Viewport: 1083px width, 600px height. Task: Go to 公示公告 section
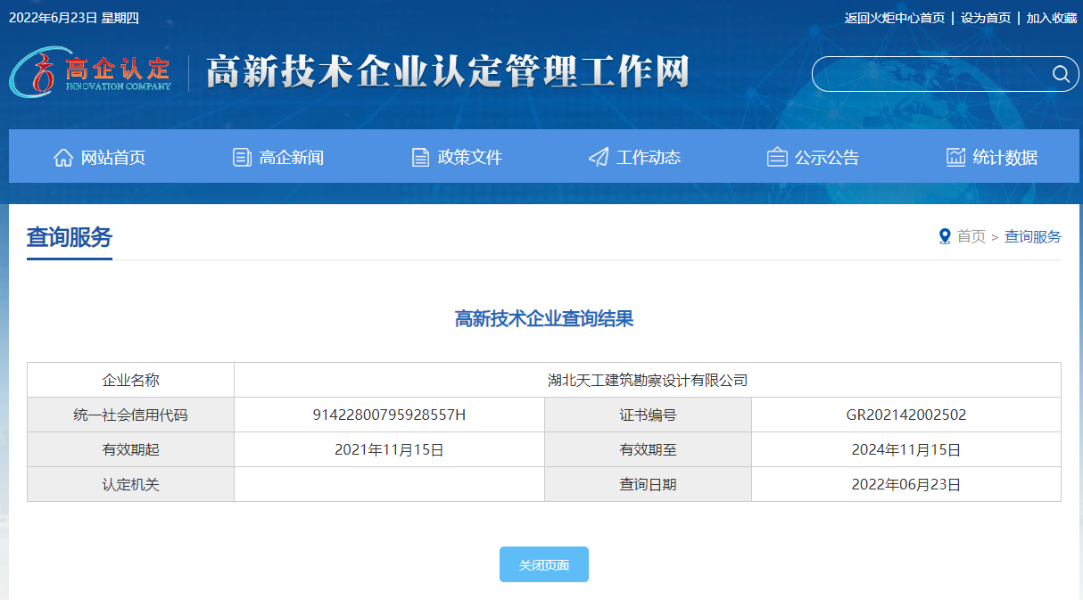tap(826, 158)
